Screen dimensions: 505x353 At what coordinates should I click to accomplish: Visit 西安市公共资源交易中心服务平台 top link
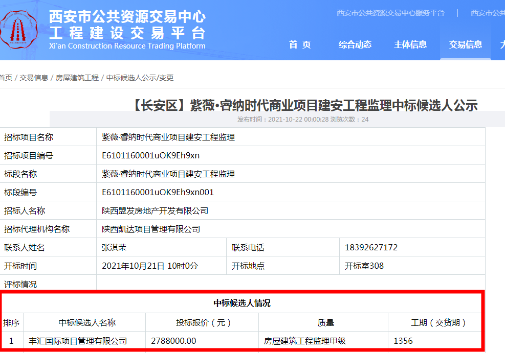[x=390, y=13]
